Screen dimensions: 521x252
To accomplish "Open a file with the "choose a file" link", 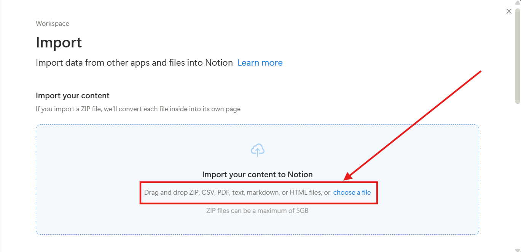I will pos(352,192).
